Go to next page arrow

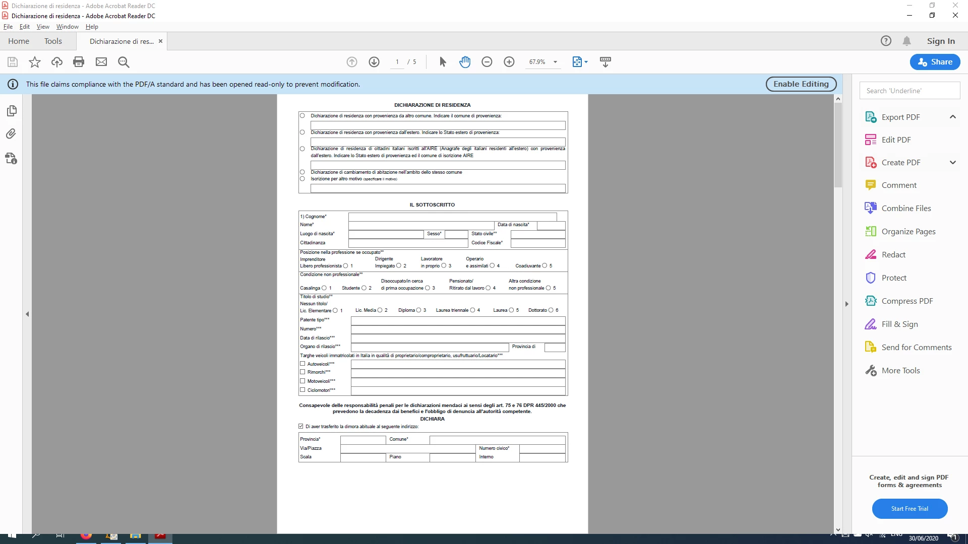(x=374, y=62)
